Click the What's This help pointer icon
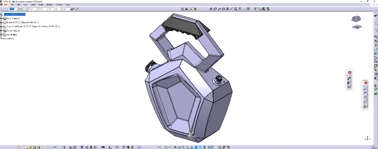 64,147
